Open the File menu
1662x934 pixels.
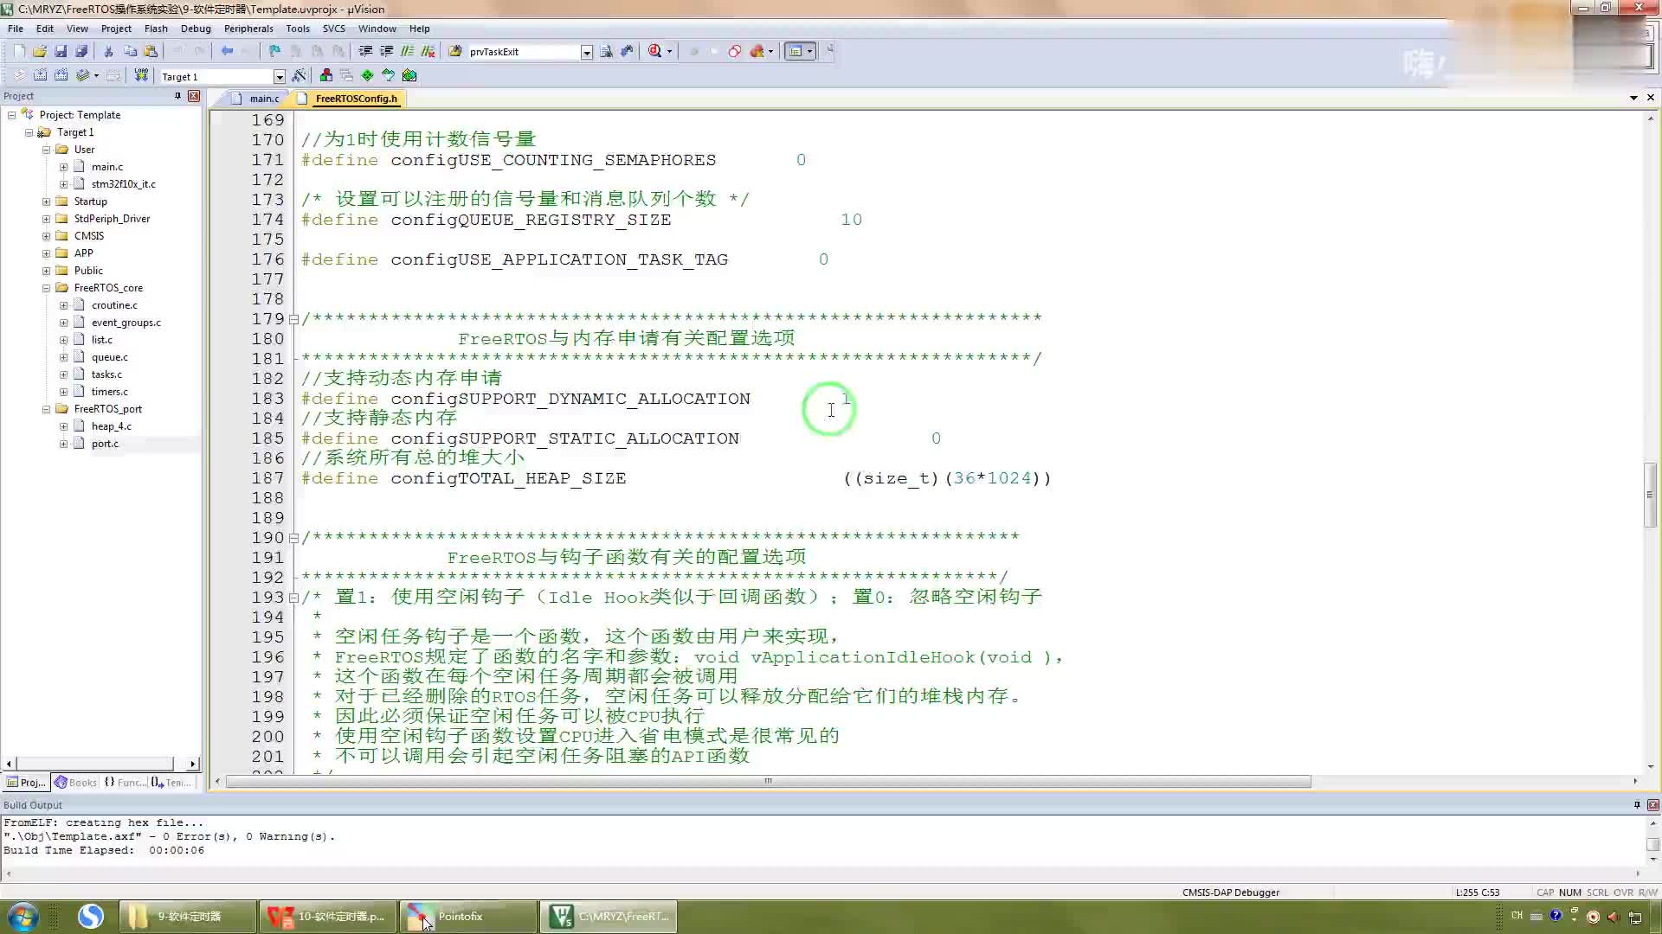click(16, 28)
